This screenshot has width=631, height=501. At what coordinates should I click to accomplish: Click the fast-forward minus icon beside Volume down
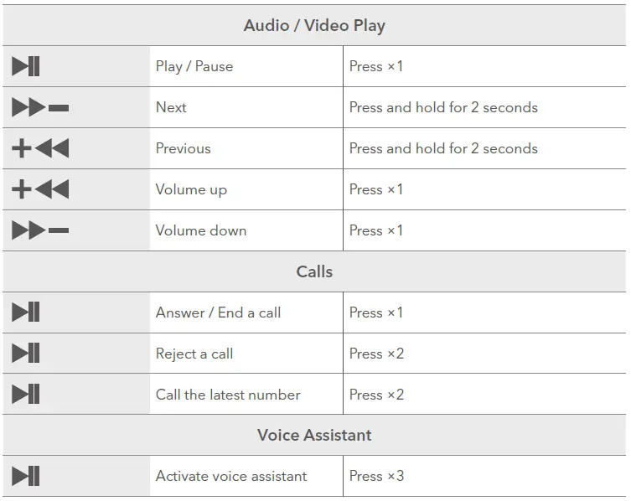(40, 231)
